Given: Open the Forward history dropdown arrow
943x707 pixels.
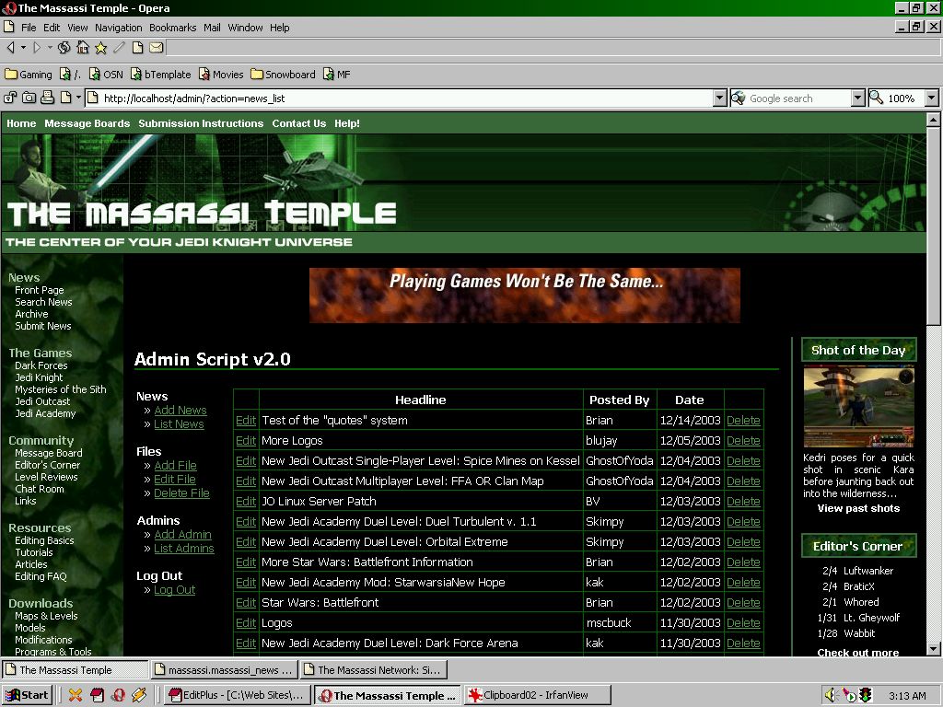Looking at the screenshot, I should tap(50, 48).
